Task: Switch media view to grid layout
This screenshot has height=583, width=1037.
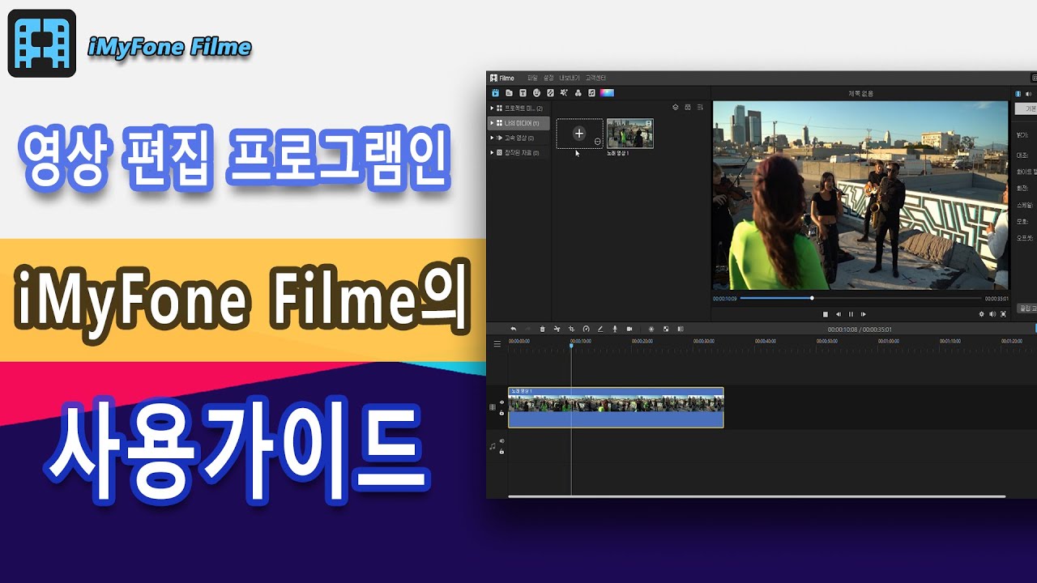Action: click(688, 107)
